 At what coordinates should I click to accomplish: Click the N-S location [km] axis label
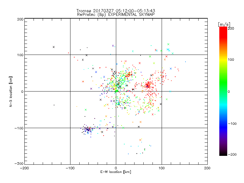(11, 91)
